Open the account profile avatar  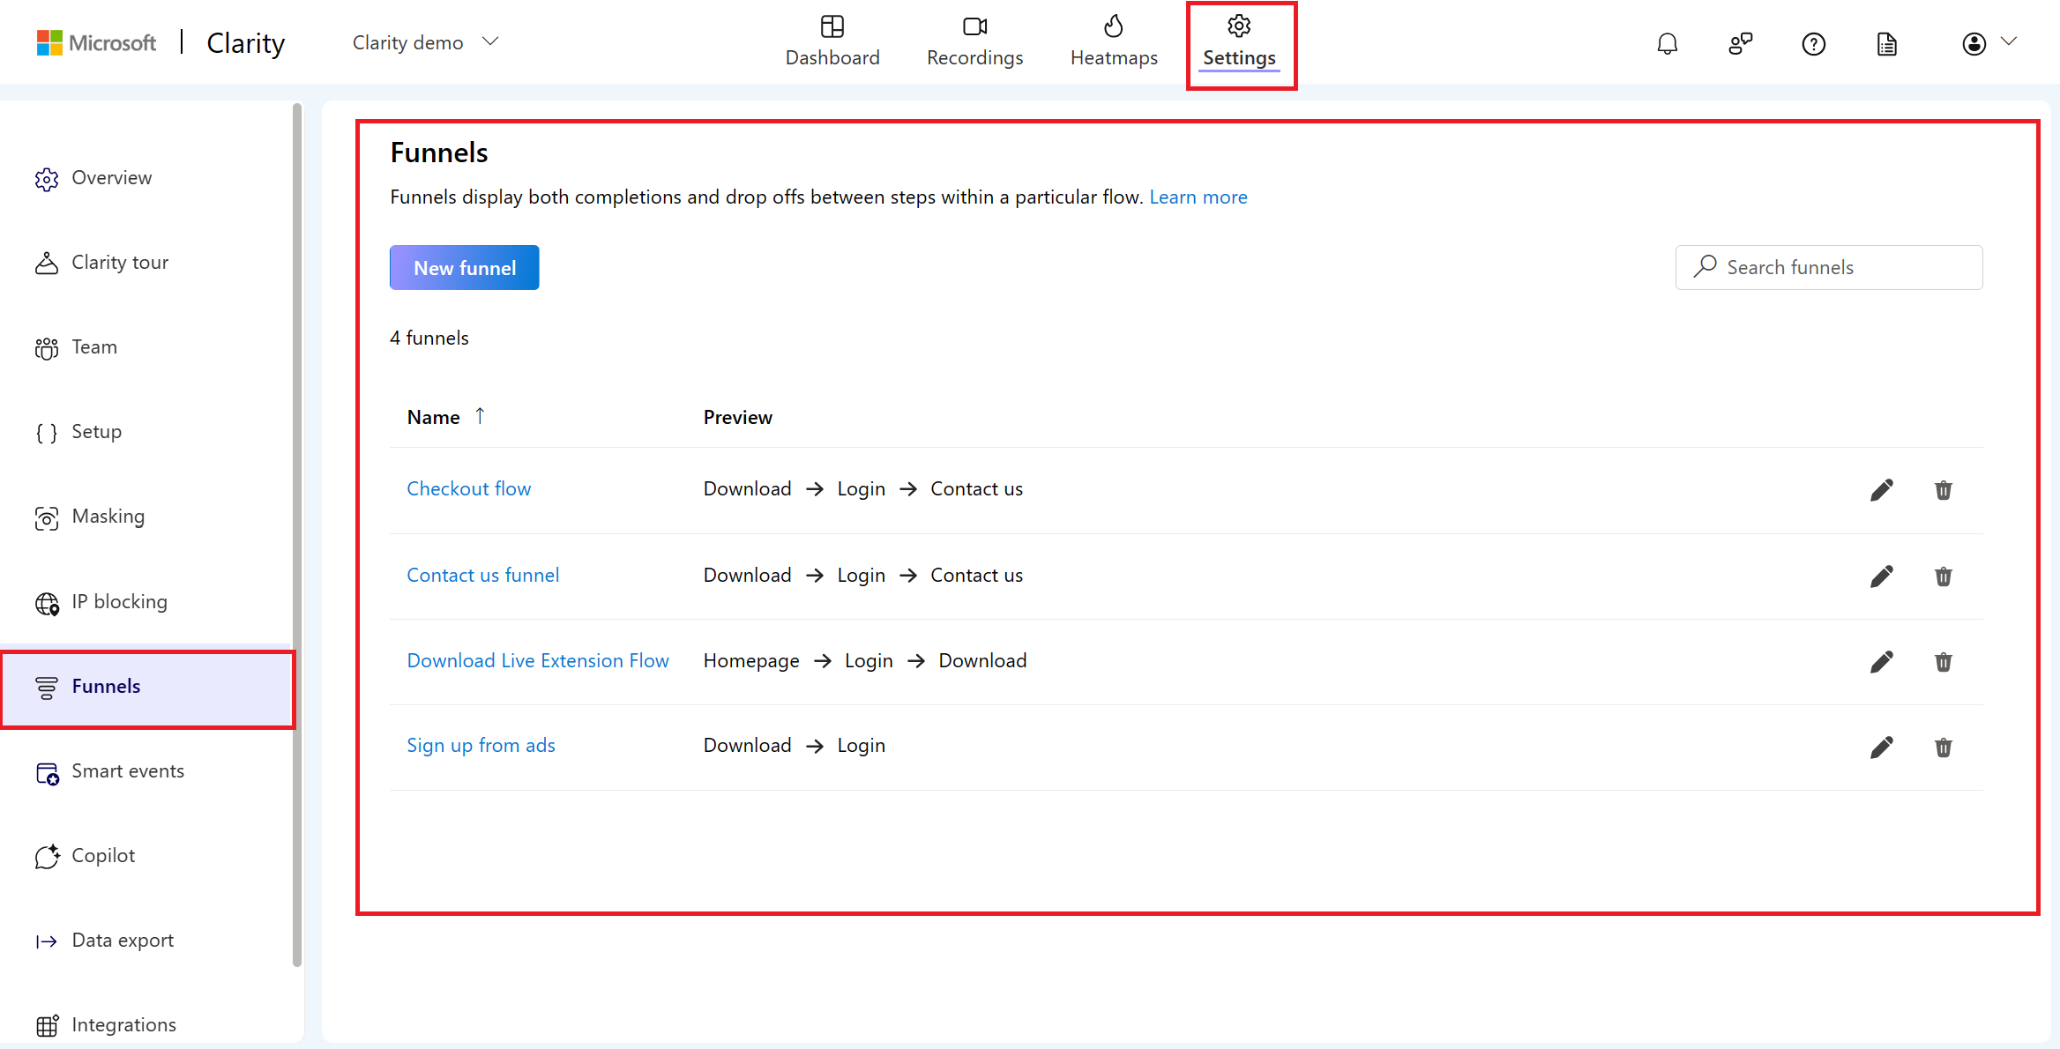coord(1974,42)
